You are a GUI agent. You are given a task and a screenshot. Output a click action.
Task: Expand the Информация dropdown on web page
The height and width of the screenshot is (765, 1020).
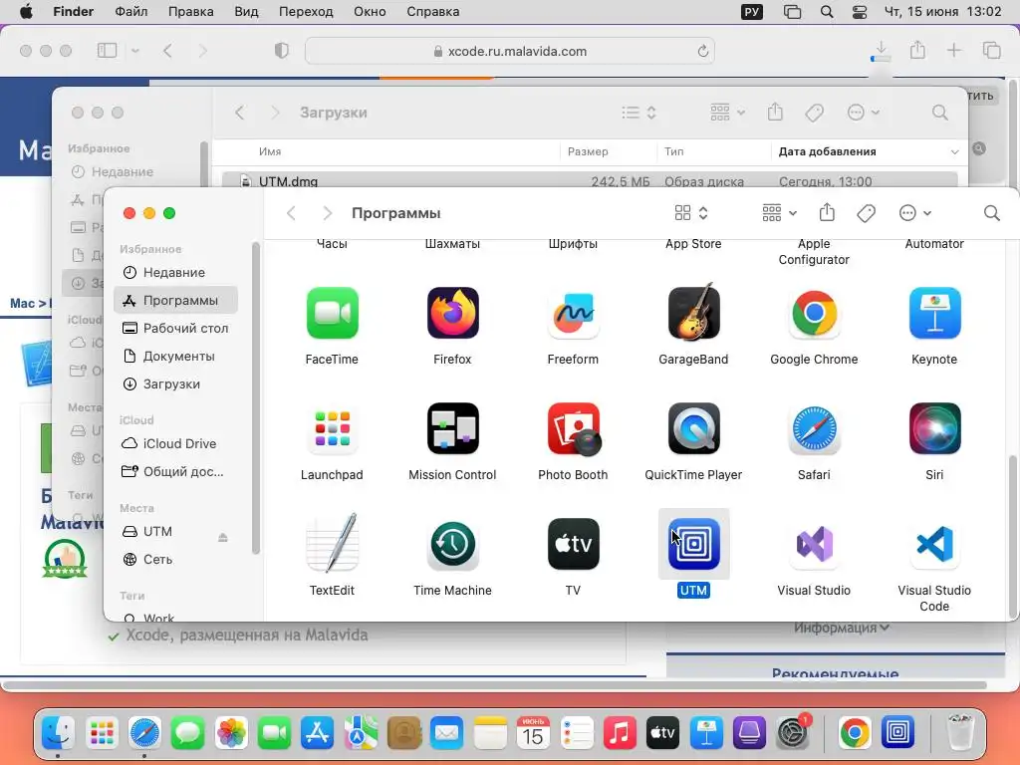click(841, 628)
